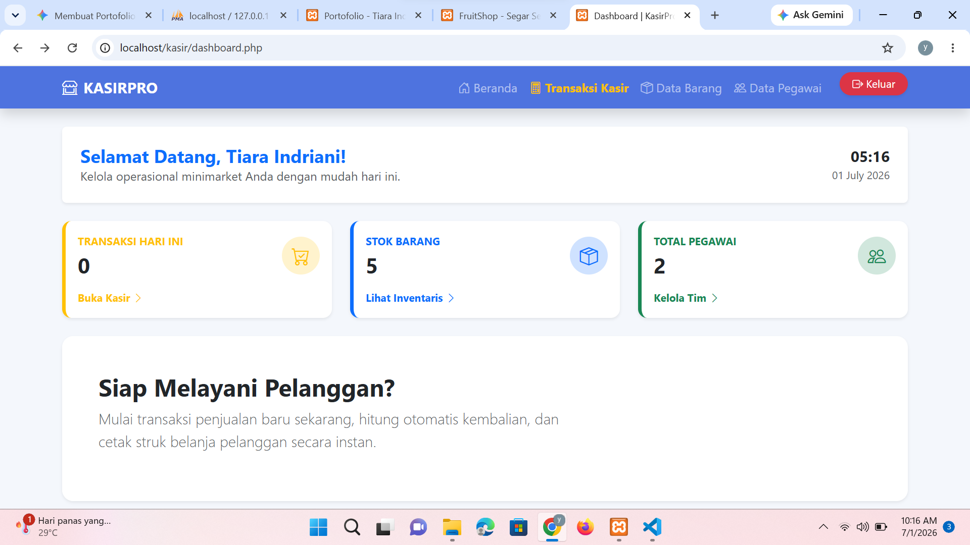Viewport: 970px width, 545px height.
Task: Open the volume control in the tray
Action: pyautogui.click(x=862, y=527)
